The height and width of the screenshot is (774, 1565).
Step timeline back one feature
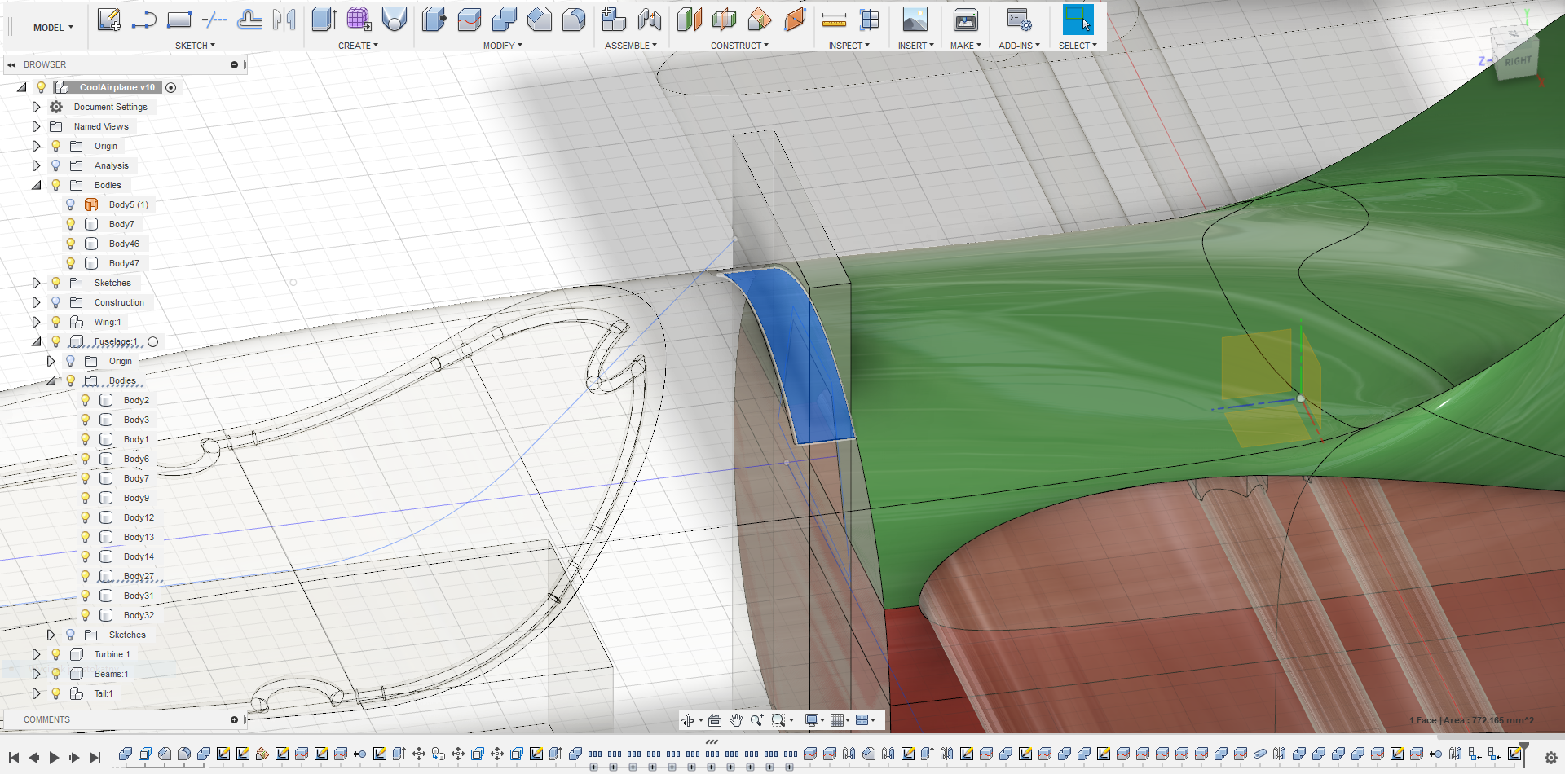coord(33,758)
